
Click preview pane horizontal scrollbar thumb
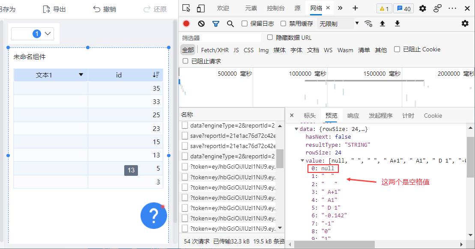(x=335, y=244)
